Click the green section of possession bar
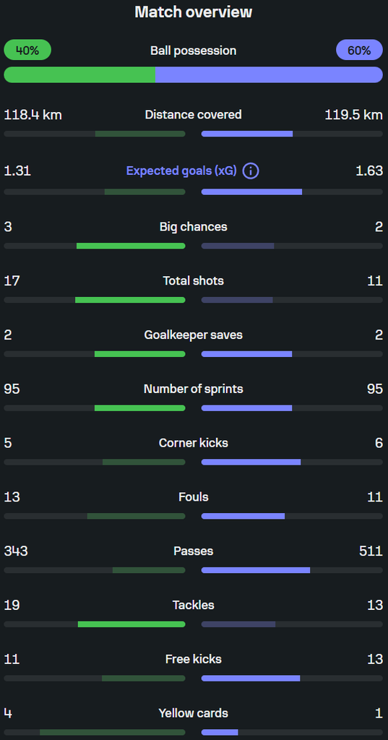This screenshot has height=740, width=388. [79, 74]
